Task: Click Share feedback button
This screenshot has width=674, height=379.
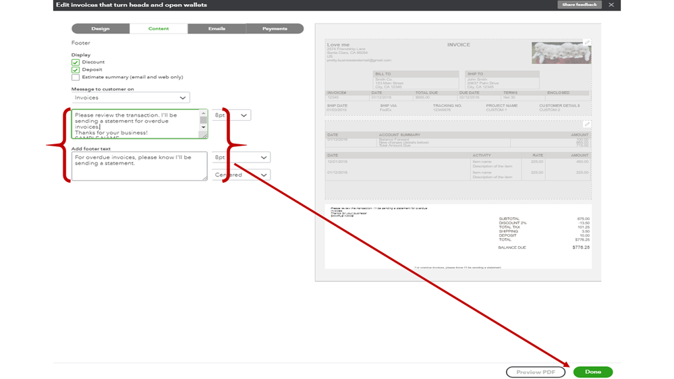Action: click(579, 5)
